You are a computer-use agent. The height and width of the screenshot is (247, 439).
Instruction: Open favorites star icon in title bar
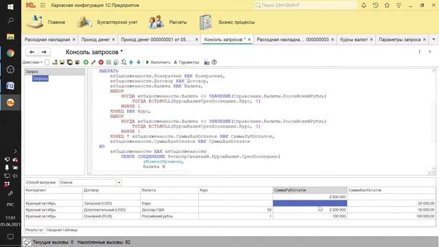point(387,5)
